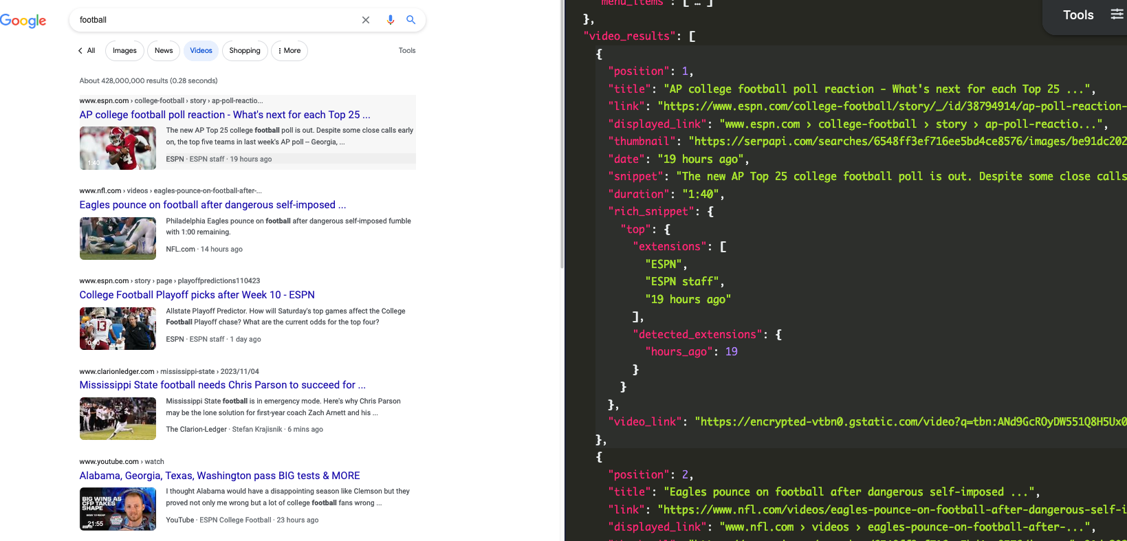Click the www.youtube.com watch breadcrumb
1127x541 pixels.
pos(122,462)
